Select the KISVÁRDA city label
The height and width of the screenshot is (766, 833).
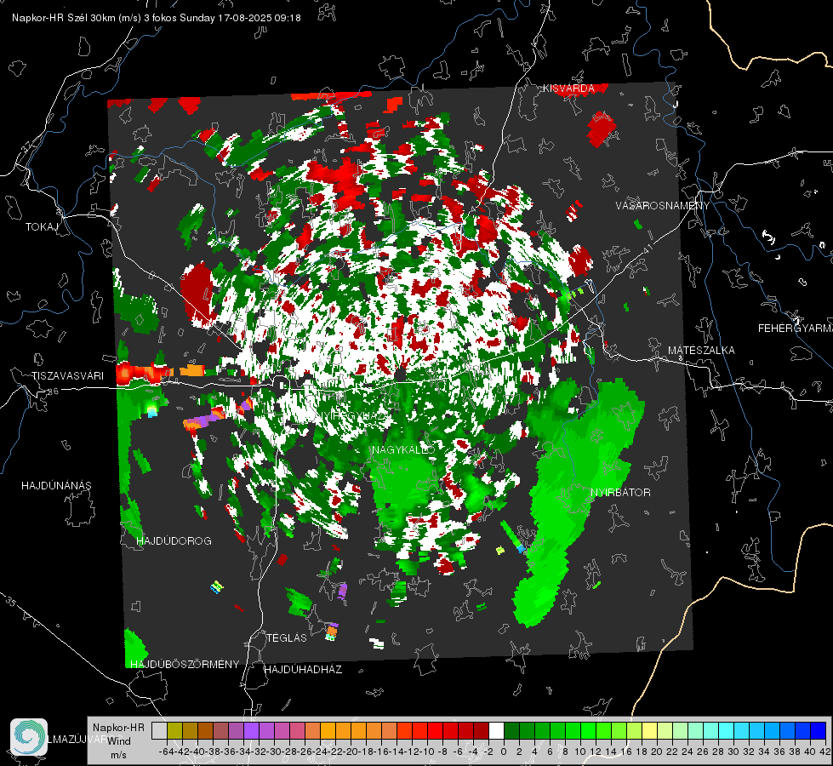pyautogui.click(x=568, y=89)
